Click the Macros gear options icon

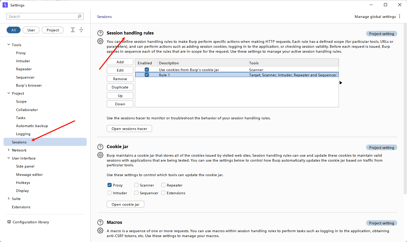(x=100, y=231)
